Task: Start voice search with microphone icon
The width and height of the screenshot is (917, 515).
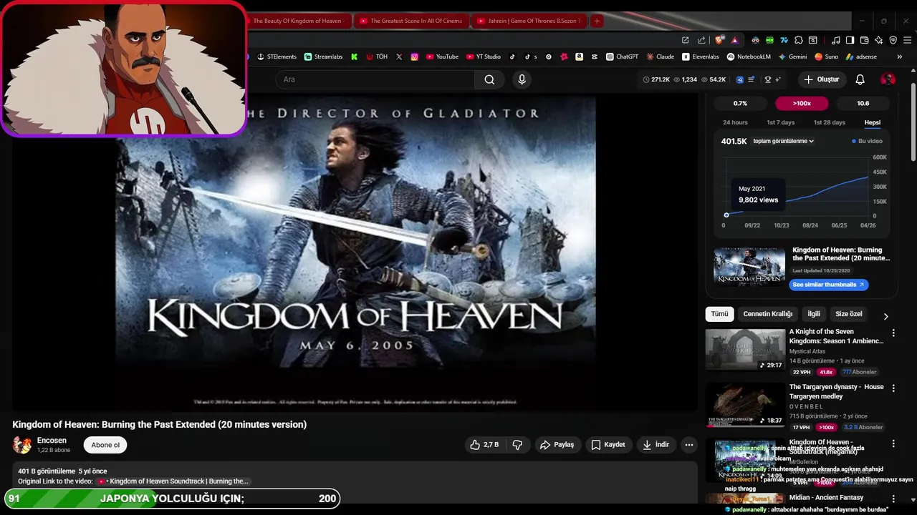Action: pos(522,79)
